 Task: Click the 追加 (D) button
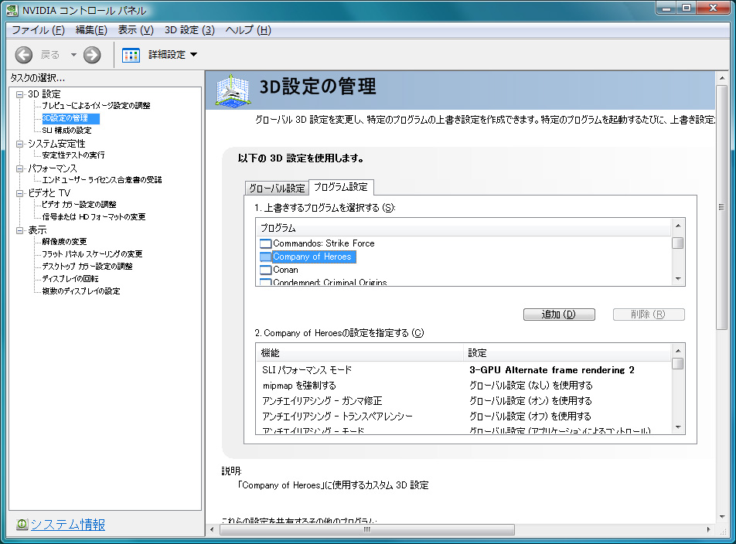559,314
